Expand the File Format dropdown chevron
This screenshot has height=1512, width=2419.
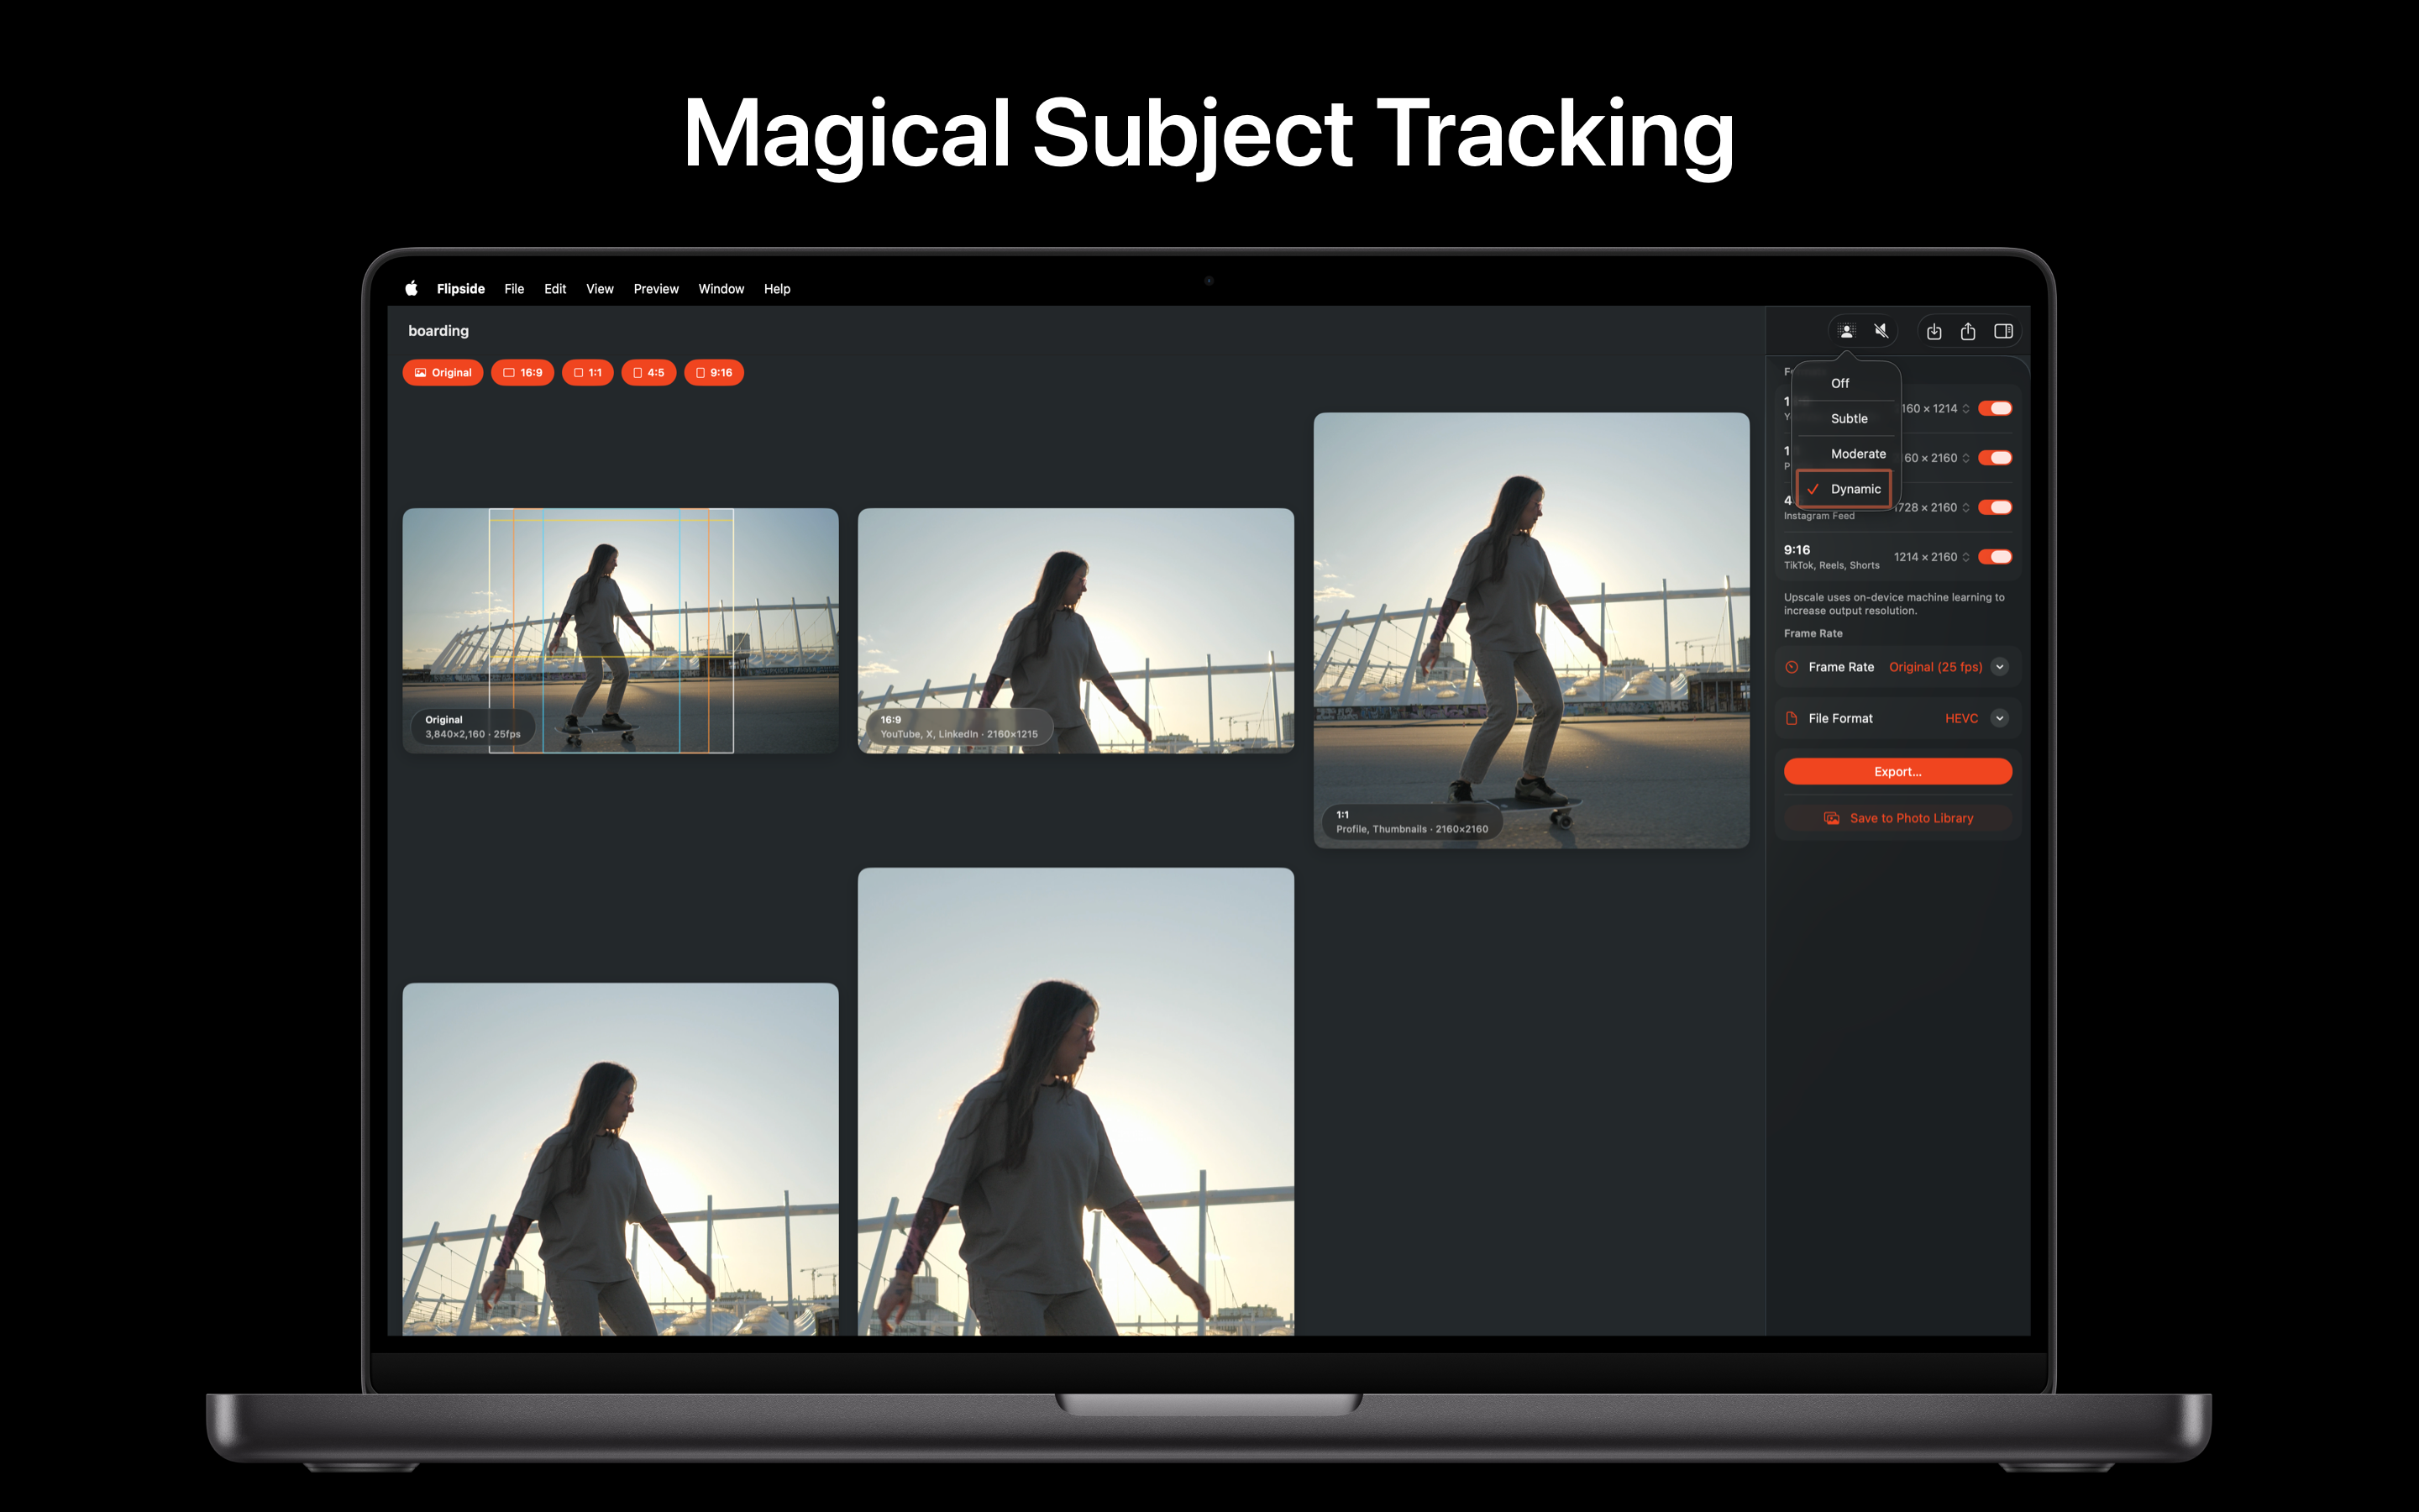tap(2000, 718)
